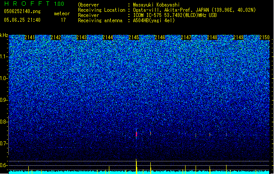
Task: Click time marker 2147
Action: click(x=186, y=37)
